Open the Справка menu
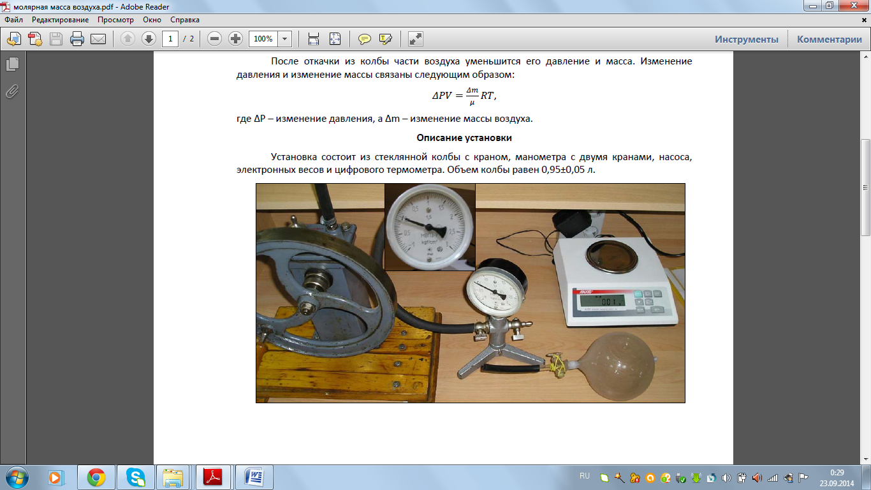Viewport: 871px width, 490px height. click(x=185, y=20)
